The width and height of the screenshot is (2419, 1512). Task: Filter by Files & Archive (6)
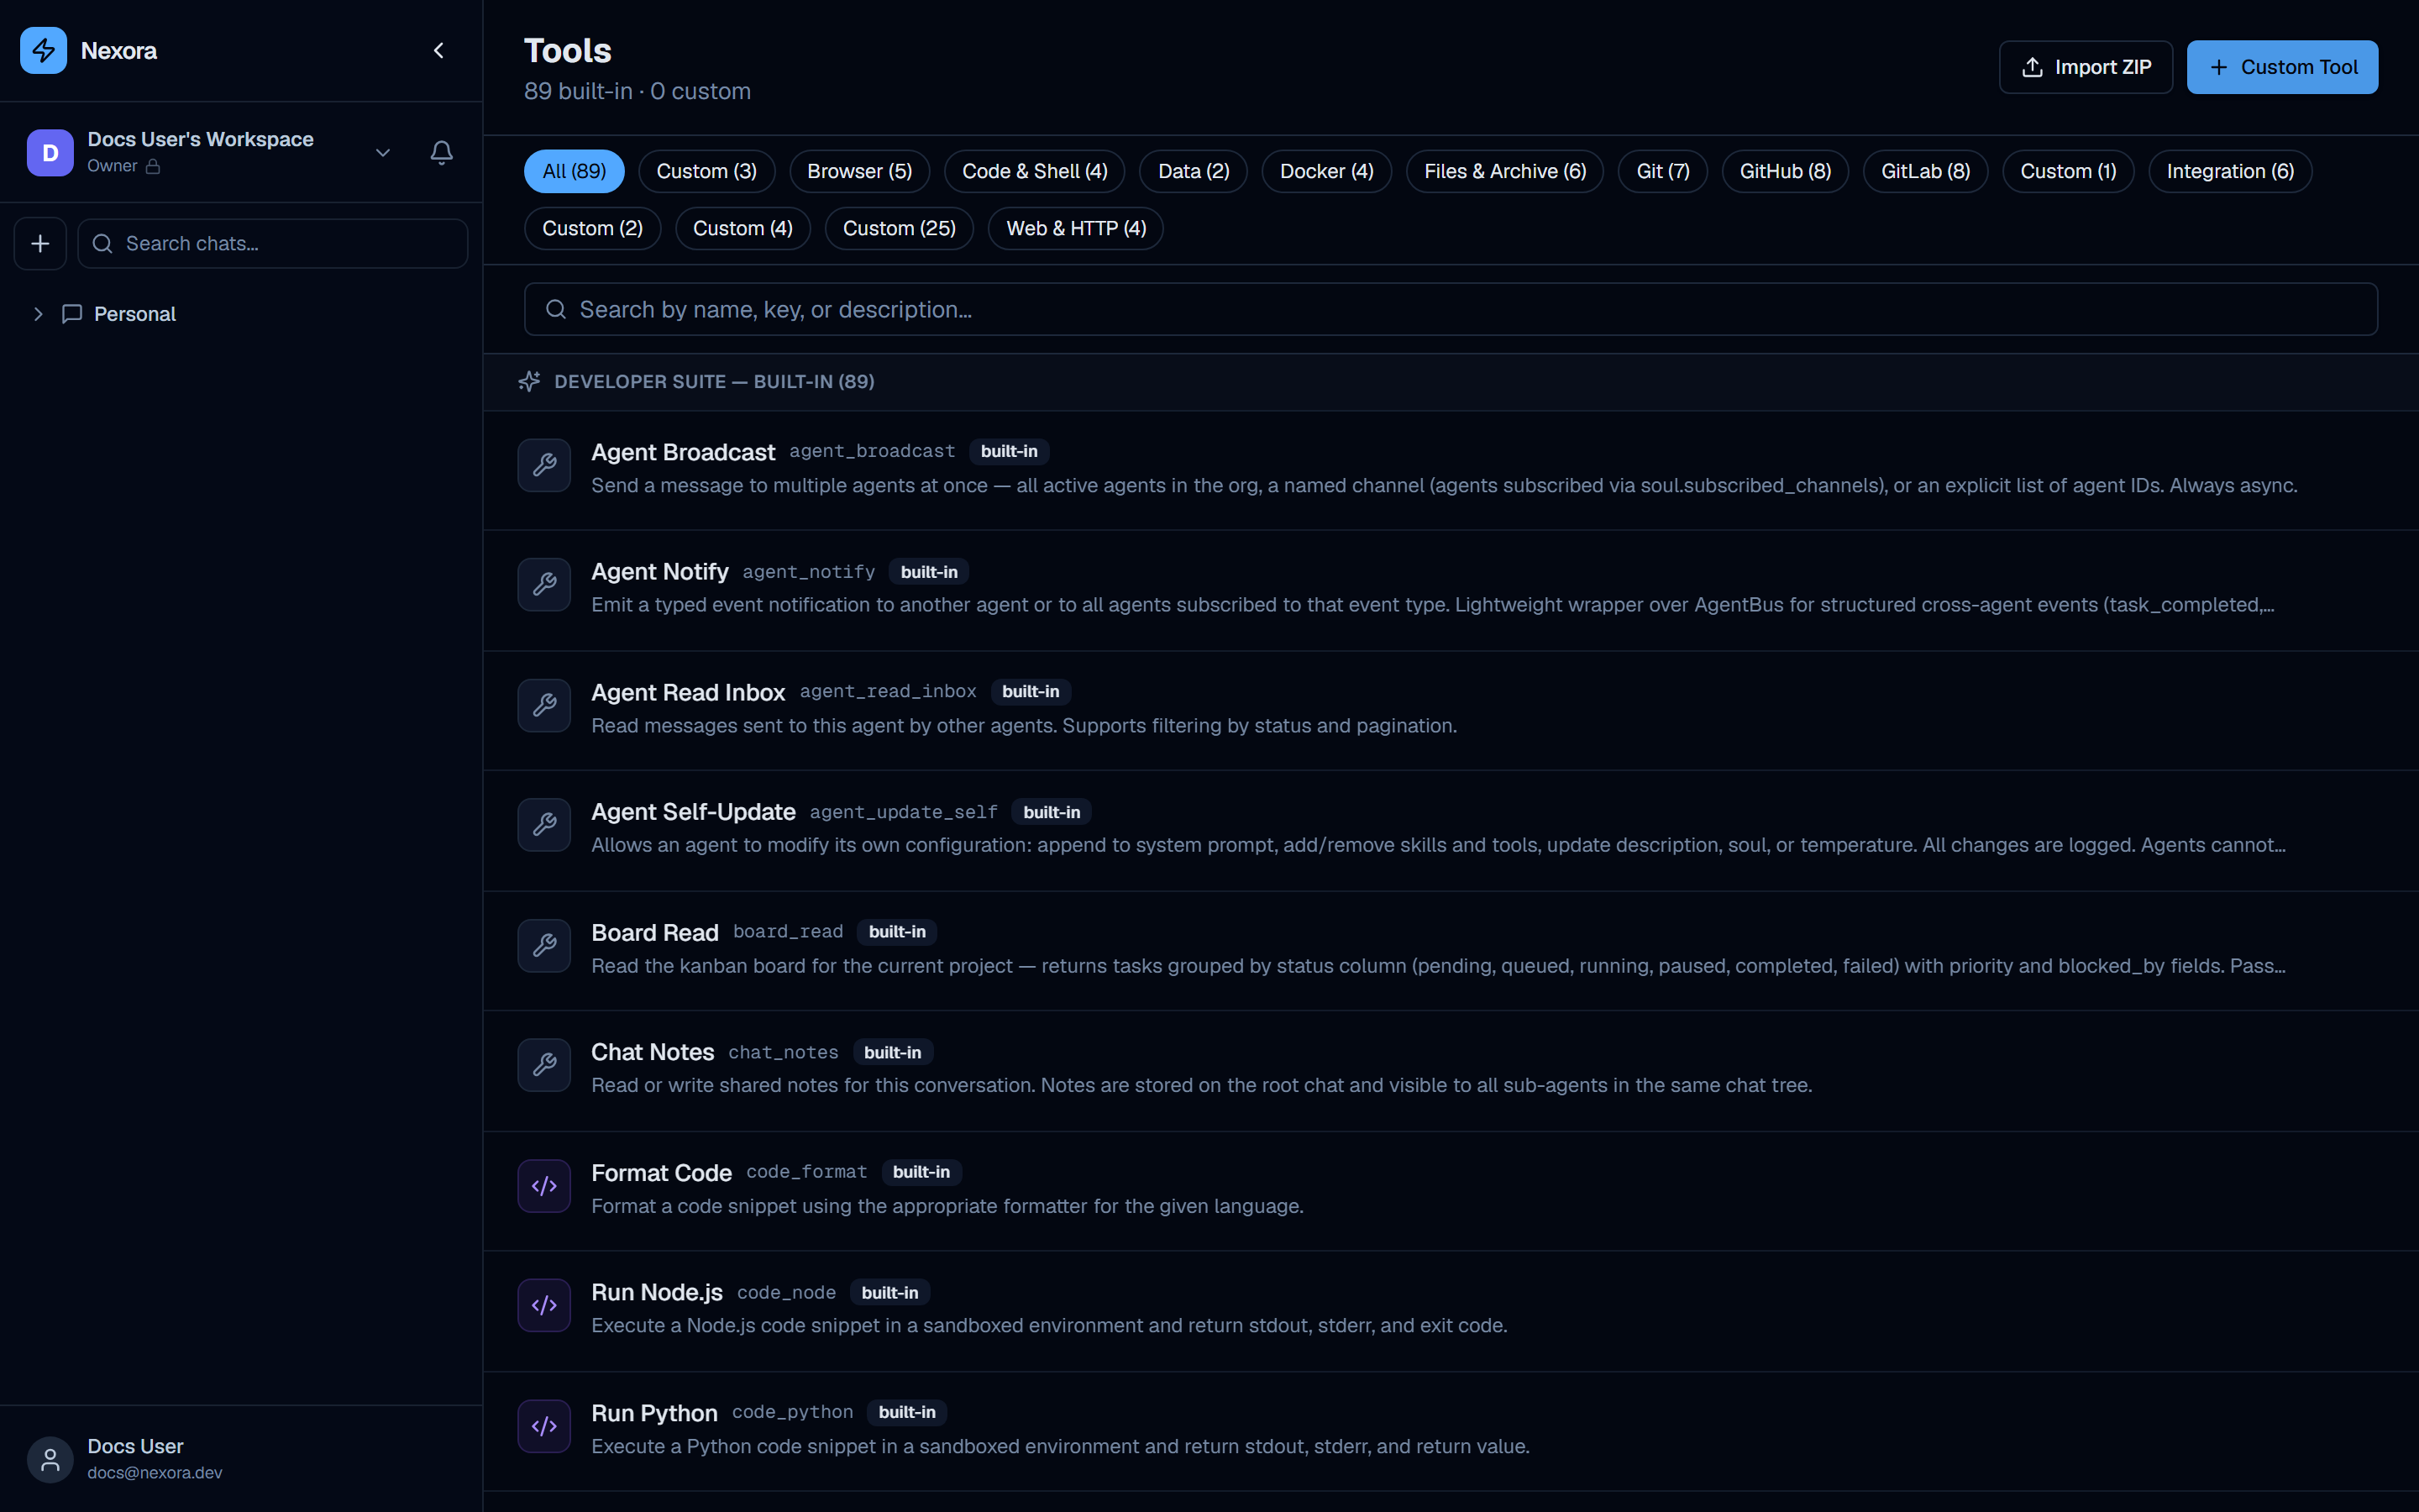1504,171
